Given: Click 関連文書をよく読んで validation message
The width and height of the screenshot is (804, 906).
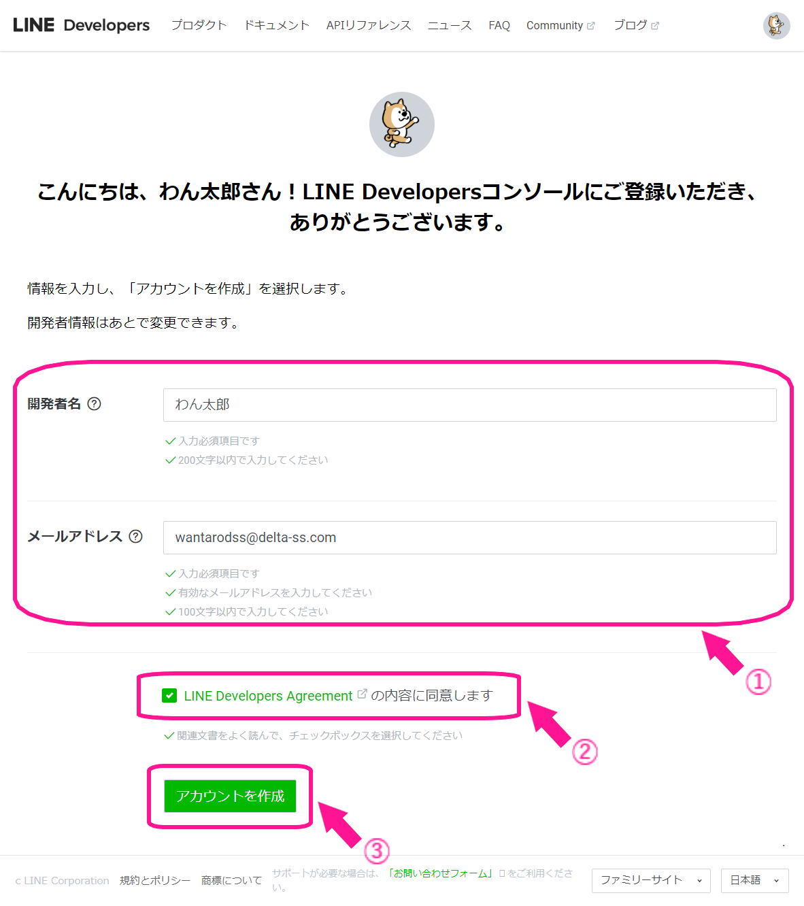Looking at the screenshot, I should tap(320, 735).
